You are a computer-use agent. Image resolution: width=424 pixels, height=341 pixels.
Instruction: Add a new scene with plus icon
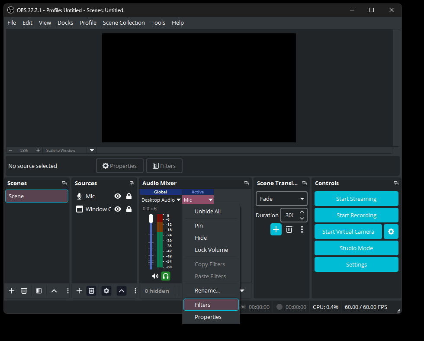[12, 291]
